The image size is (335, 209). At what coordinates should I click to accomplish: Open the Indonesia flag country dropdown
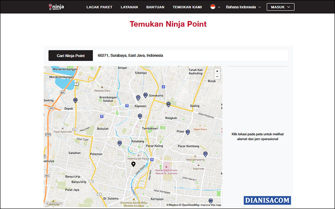pos(215,7)
